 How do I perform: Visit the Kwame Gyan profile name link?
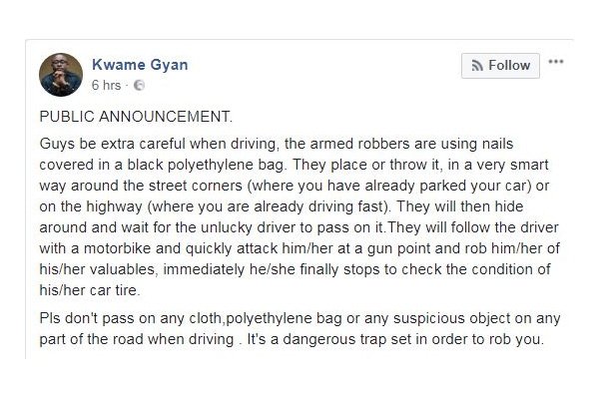(140, 65)
